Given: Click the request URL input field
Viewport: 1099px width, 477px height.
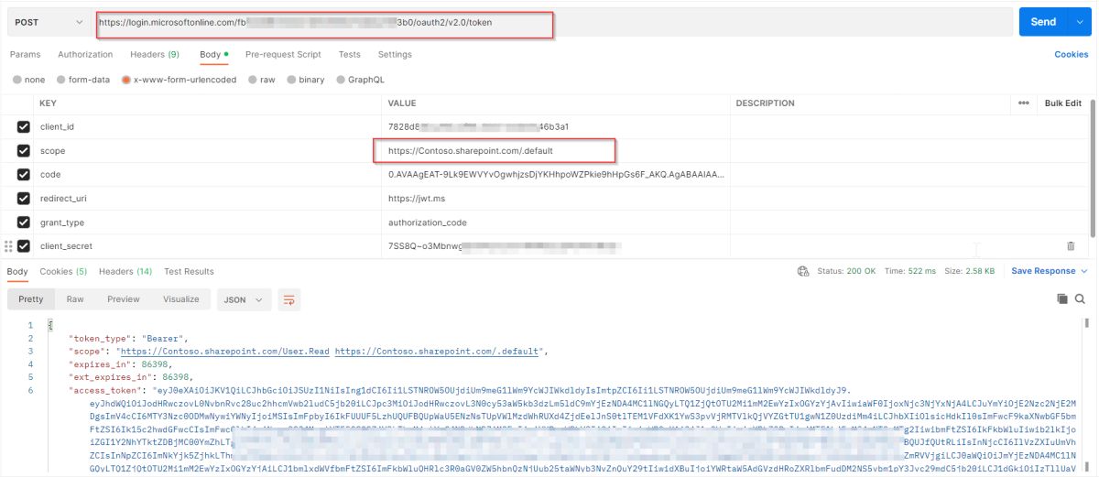Looking at the screenshot, I should (x=553, y=22).
